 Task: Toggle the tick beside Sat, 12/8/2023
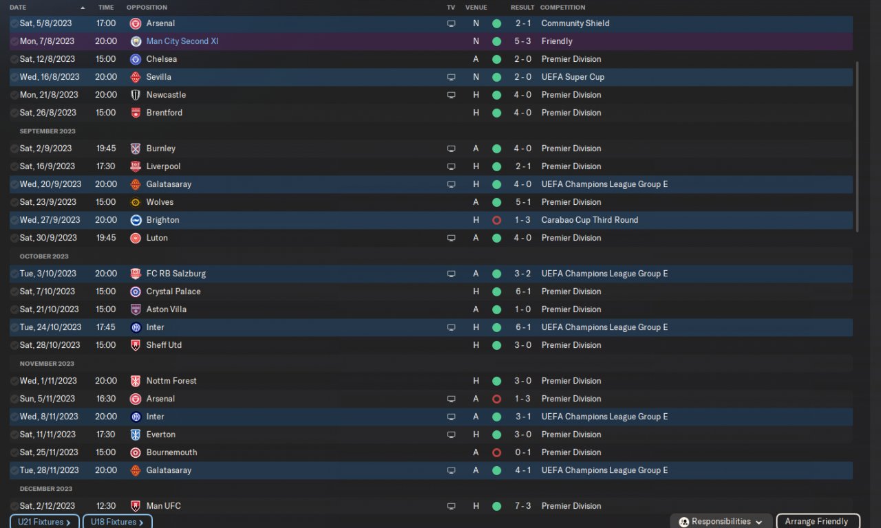14,59
